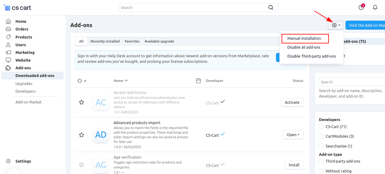Open Developers in sidebar
Viewport: 385px width, 174px height.
[x=25, y=91]
